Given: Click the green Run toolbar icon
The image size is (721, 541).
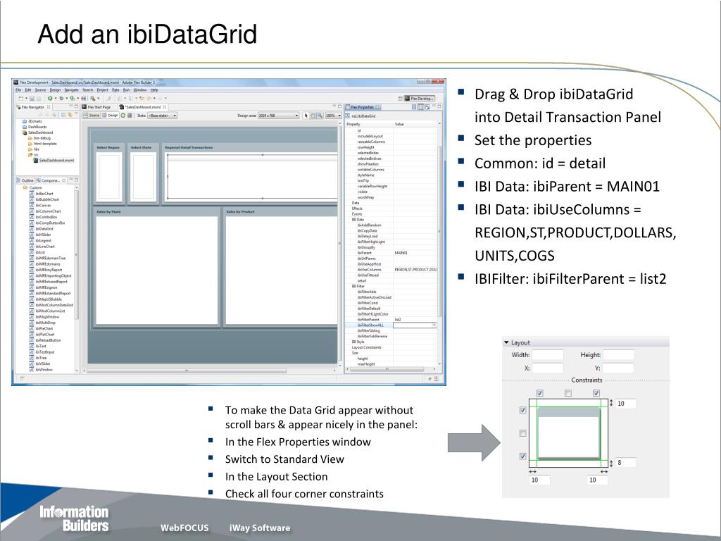Looking at the screenshot, I should coord(50,99).
